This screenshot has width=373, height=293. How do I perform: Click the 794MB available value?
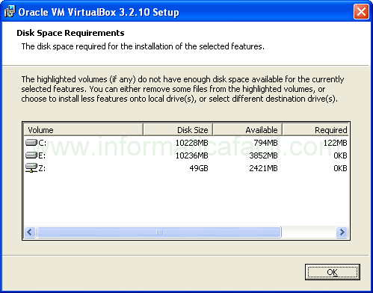point(265,143)
